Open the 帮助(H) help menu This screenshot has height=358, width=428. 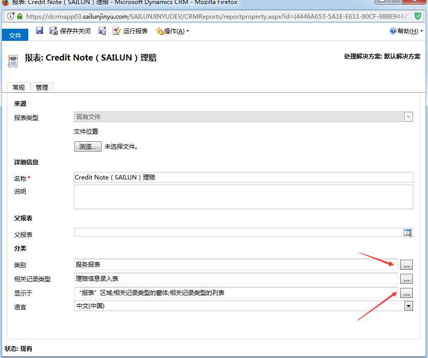[x=406, y=31]
